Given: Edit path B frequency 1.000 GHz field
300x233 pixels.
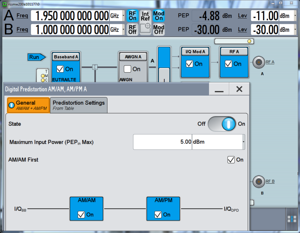Looking at the screenshot, I should 70,29.
